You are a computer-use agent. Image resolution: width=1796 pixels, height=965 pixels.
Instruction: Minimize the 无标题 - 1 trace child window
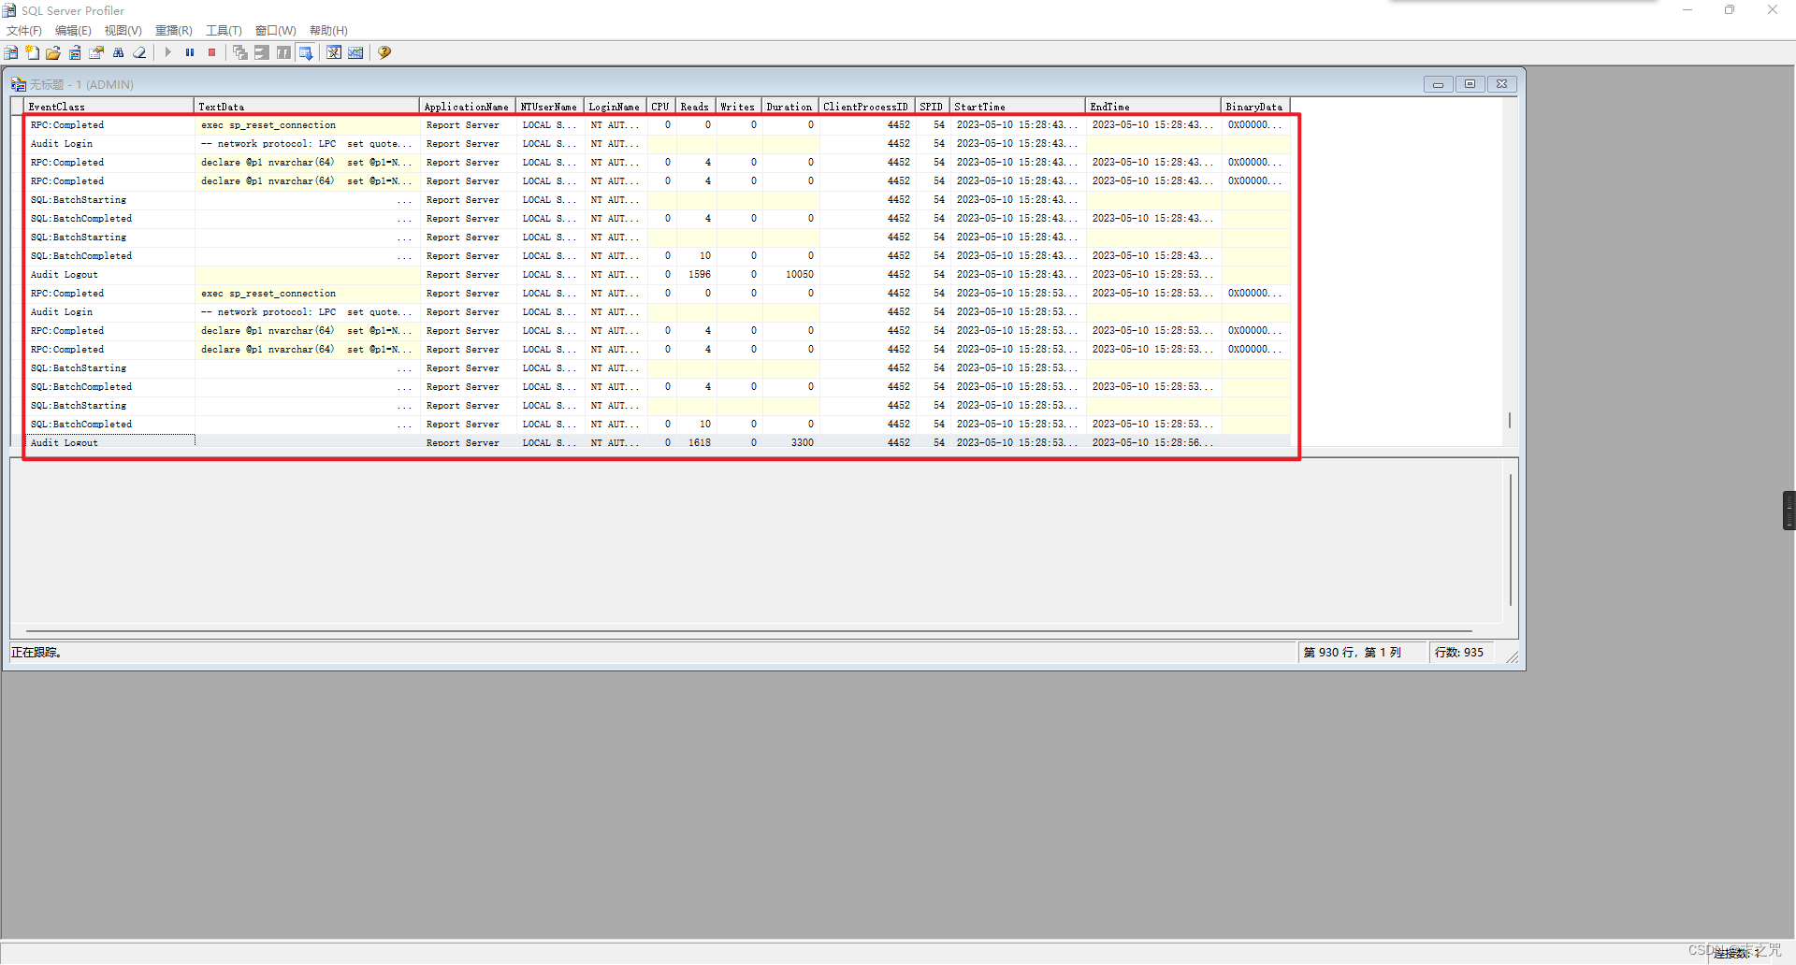(x=1438, y=84)
